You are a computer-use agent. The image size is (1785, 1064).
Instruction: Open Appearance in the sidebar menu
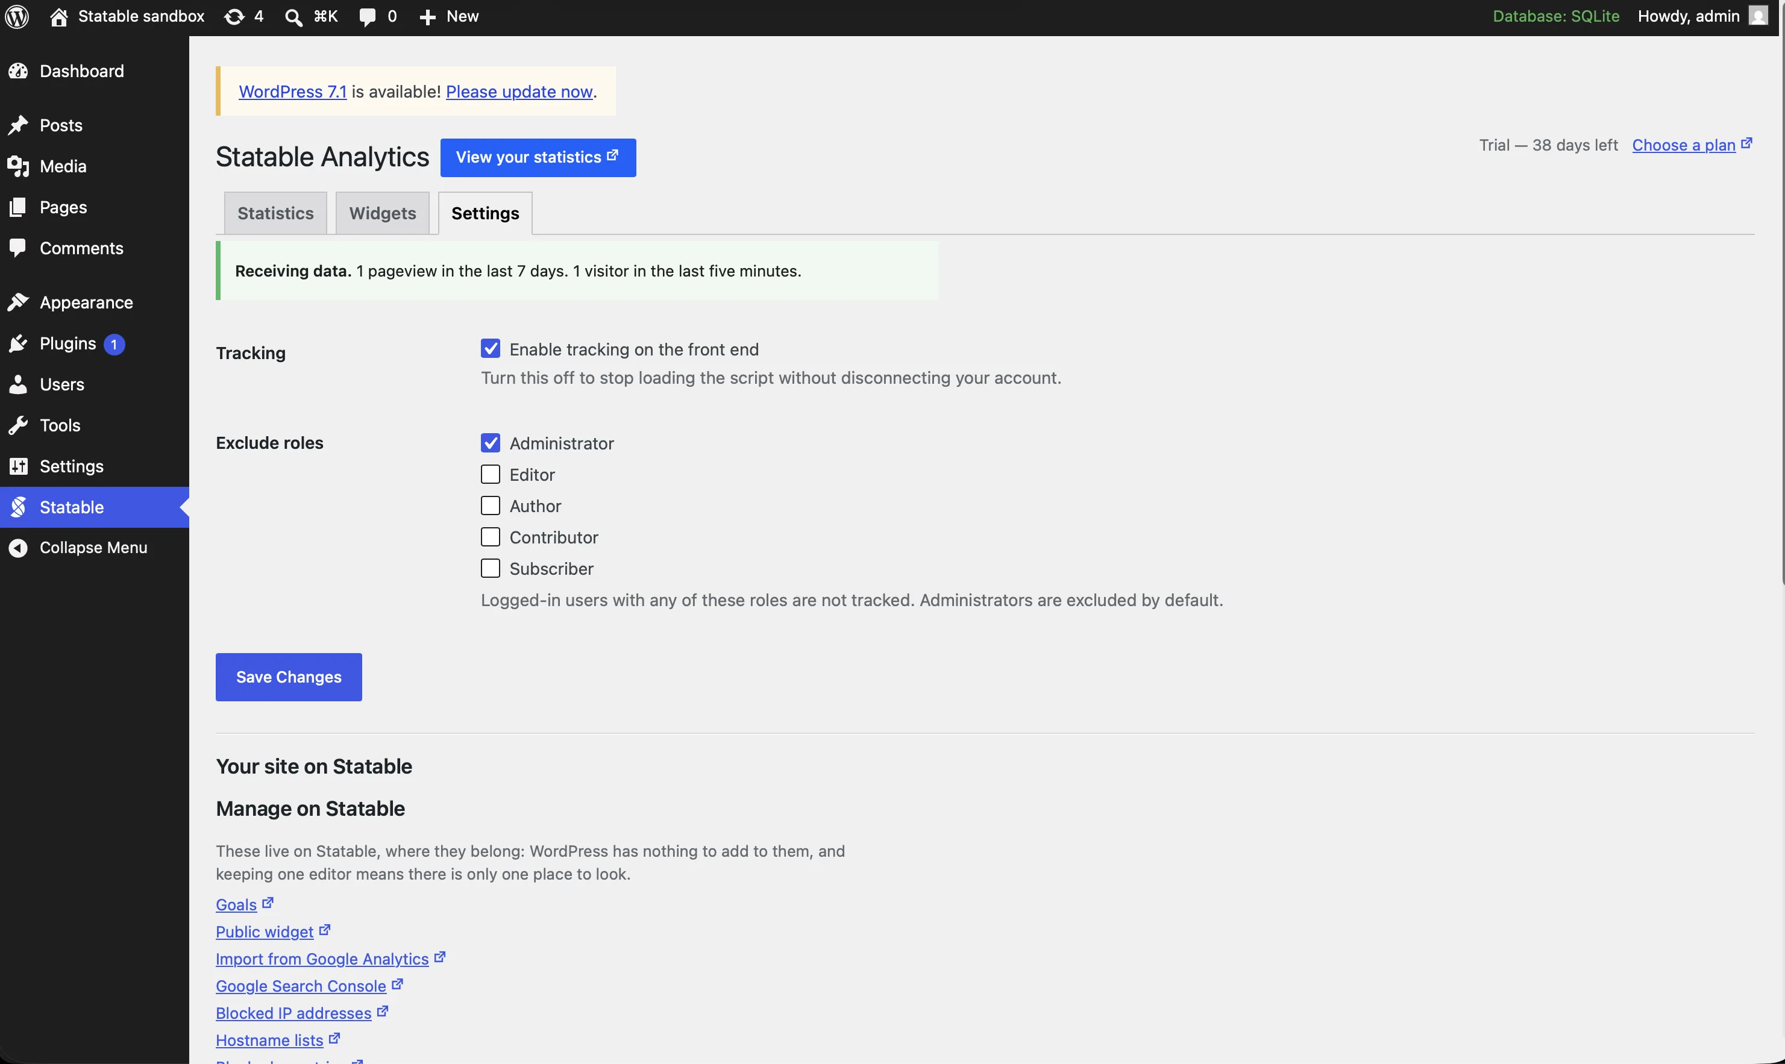pyautogui.click(x=95, y=302)
